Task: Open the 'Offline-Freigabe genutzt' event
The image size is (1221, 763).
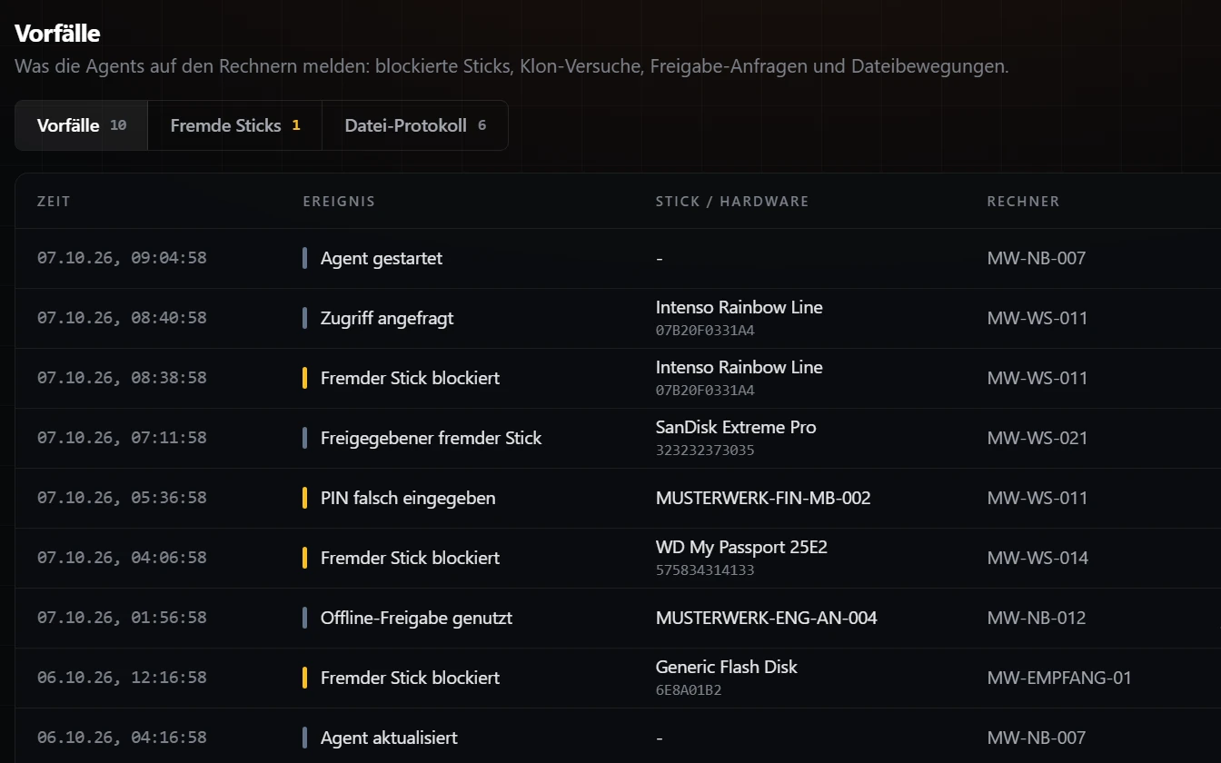Action: 416,618
